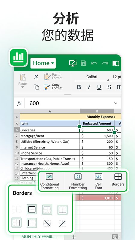The image size is (135, 240).
Task: Undo the last action
Action: click(94, 63)
